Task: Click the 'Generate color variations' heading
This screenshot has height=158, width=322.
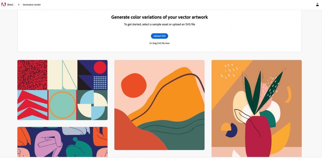Action: [x=159, y=17]
